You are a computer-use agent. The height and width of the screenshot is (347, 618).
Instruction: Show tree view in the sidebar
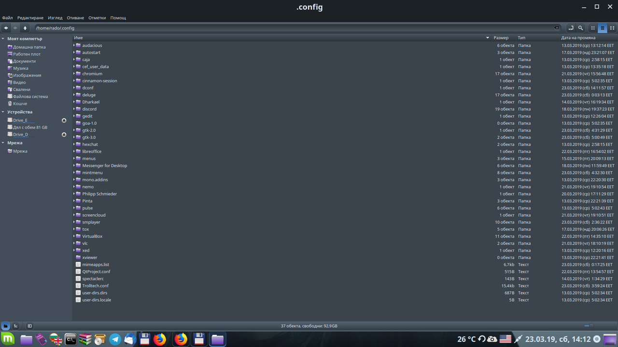click(15, 326)
